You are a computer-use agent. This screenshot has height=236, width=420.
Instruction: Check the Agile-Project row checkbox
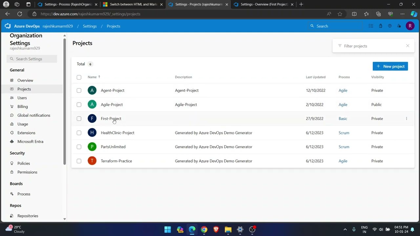pyautogui.click(x=79, y=105)
